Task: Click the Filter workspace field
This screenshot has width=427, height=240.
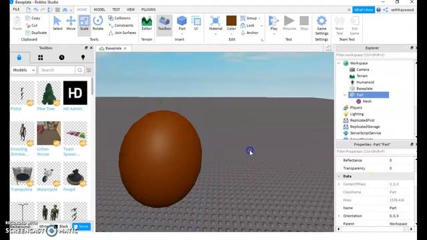Action: tap(375, 55)
